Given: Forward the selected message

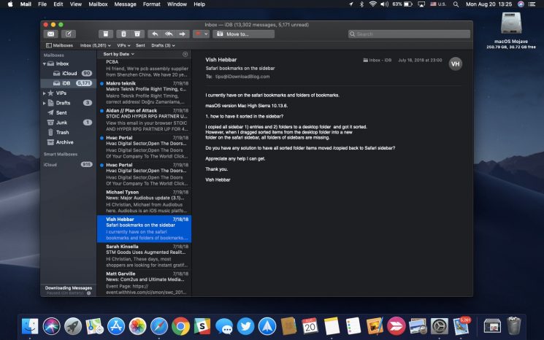Looking at the screenshot, I should coord(183,34).
